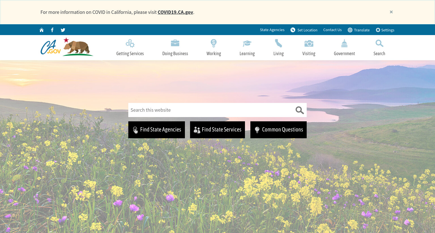Open the Government menu label

pyautogui.click(x=344, y=53)
